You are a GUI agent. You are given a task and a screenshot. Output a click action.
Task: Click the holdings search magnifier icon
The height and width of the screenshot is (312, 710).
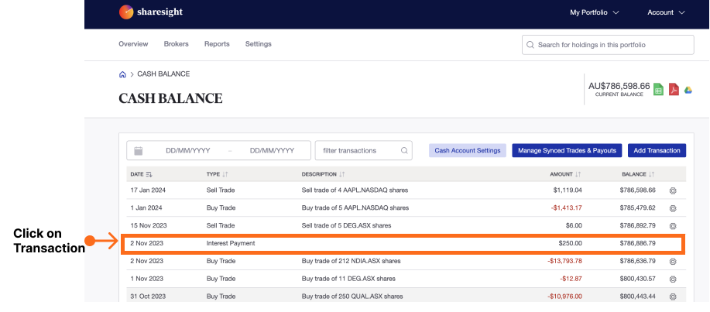pyautogui.click(x=530, y=45)
